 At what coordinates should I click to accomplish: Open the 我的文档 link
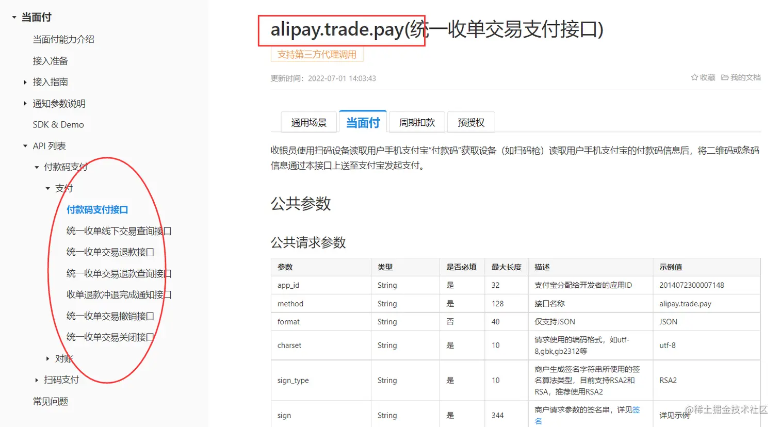[745, 77]
